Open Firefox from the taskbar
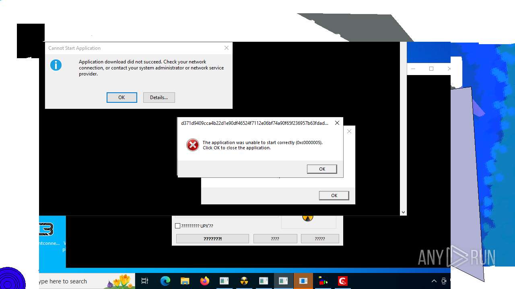This screenshot has height=289, width=515. (x=205, y=281)
